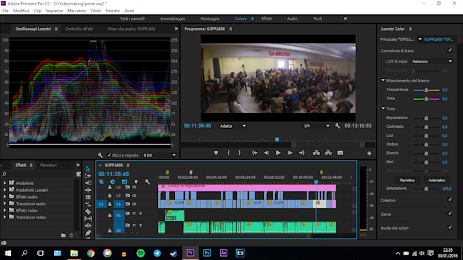Open LUT di input dropdown
This screenshot has width=463, height=260.
pyautogui.click(x=432, y=61)
